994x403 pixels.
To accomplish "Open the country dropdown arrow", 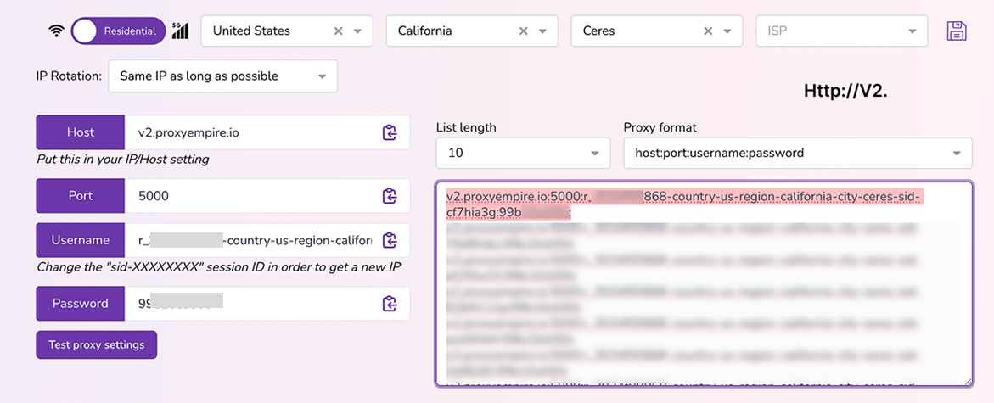I will point(357,31).
